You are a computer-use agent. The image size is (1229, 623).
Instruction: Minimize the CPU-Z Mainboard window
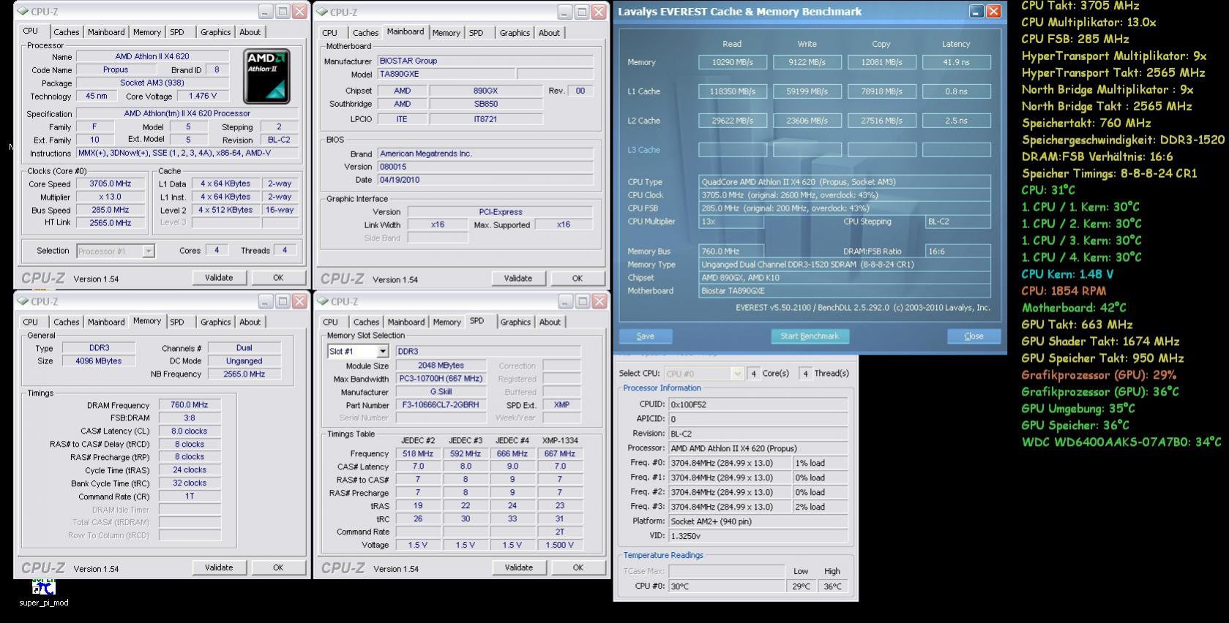[x=564, y=12]
